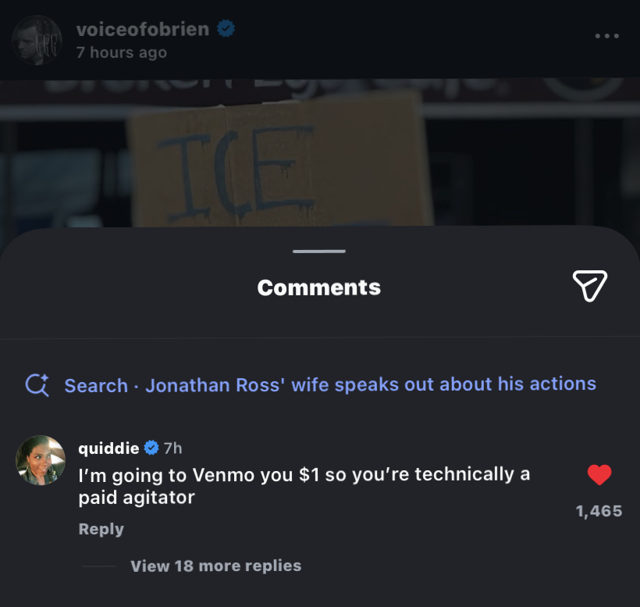640x607 pixels.
Task: Go to the quiddie username link
Action: pos(108,448)
